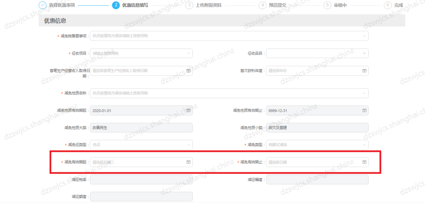Click the step 2 circle icon

click(116, 5)
